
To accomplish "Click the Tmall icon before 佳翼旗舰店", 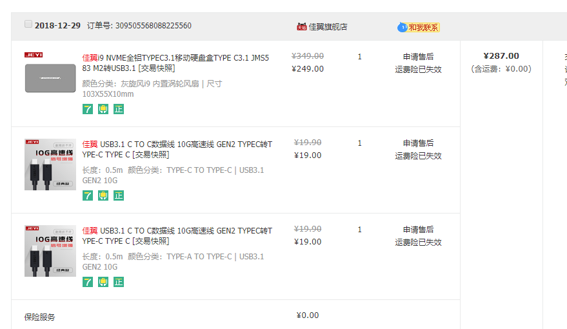I will coord(302,26).
